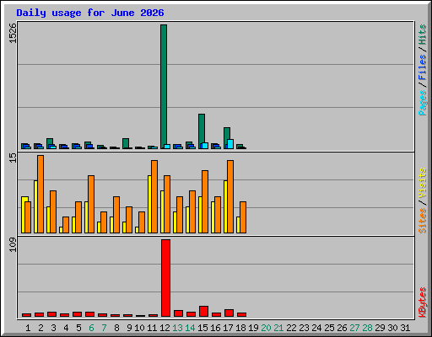Image resolution: width=432 pixels, height=337 pixels.
Task: Click green weekend day label 13
Action: click(x=177, y=328)
